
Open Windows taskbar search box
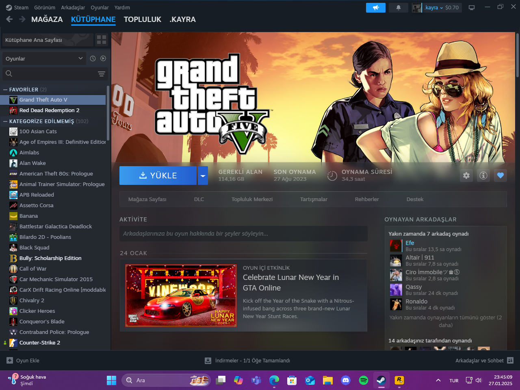point(166,380)
